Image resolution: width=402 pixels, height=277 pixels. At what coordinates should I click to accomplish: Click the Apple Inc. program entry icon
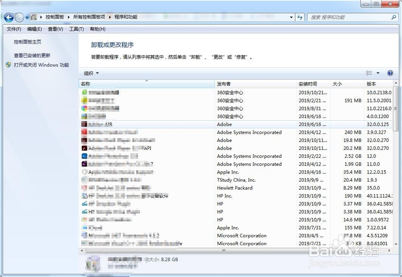pyautogui.click(x=85, y=172)
